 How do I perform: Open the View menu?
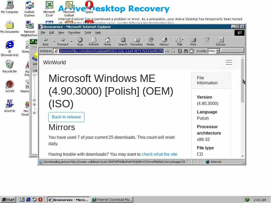[61, 33]
